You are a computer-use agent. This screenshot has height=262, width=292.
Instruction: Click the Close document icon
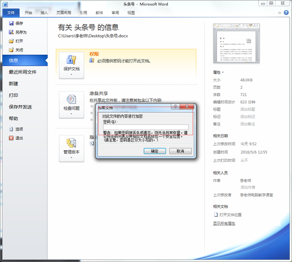coord(11,50)
